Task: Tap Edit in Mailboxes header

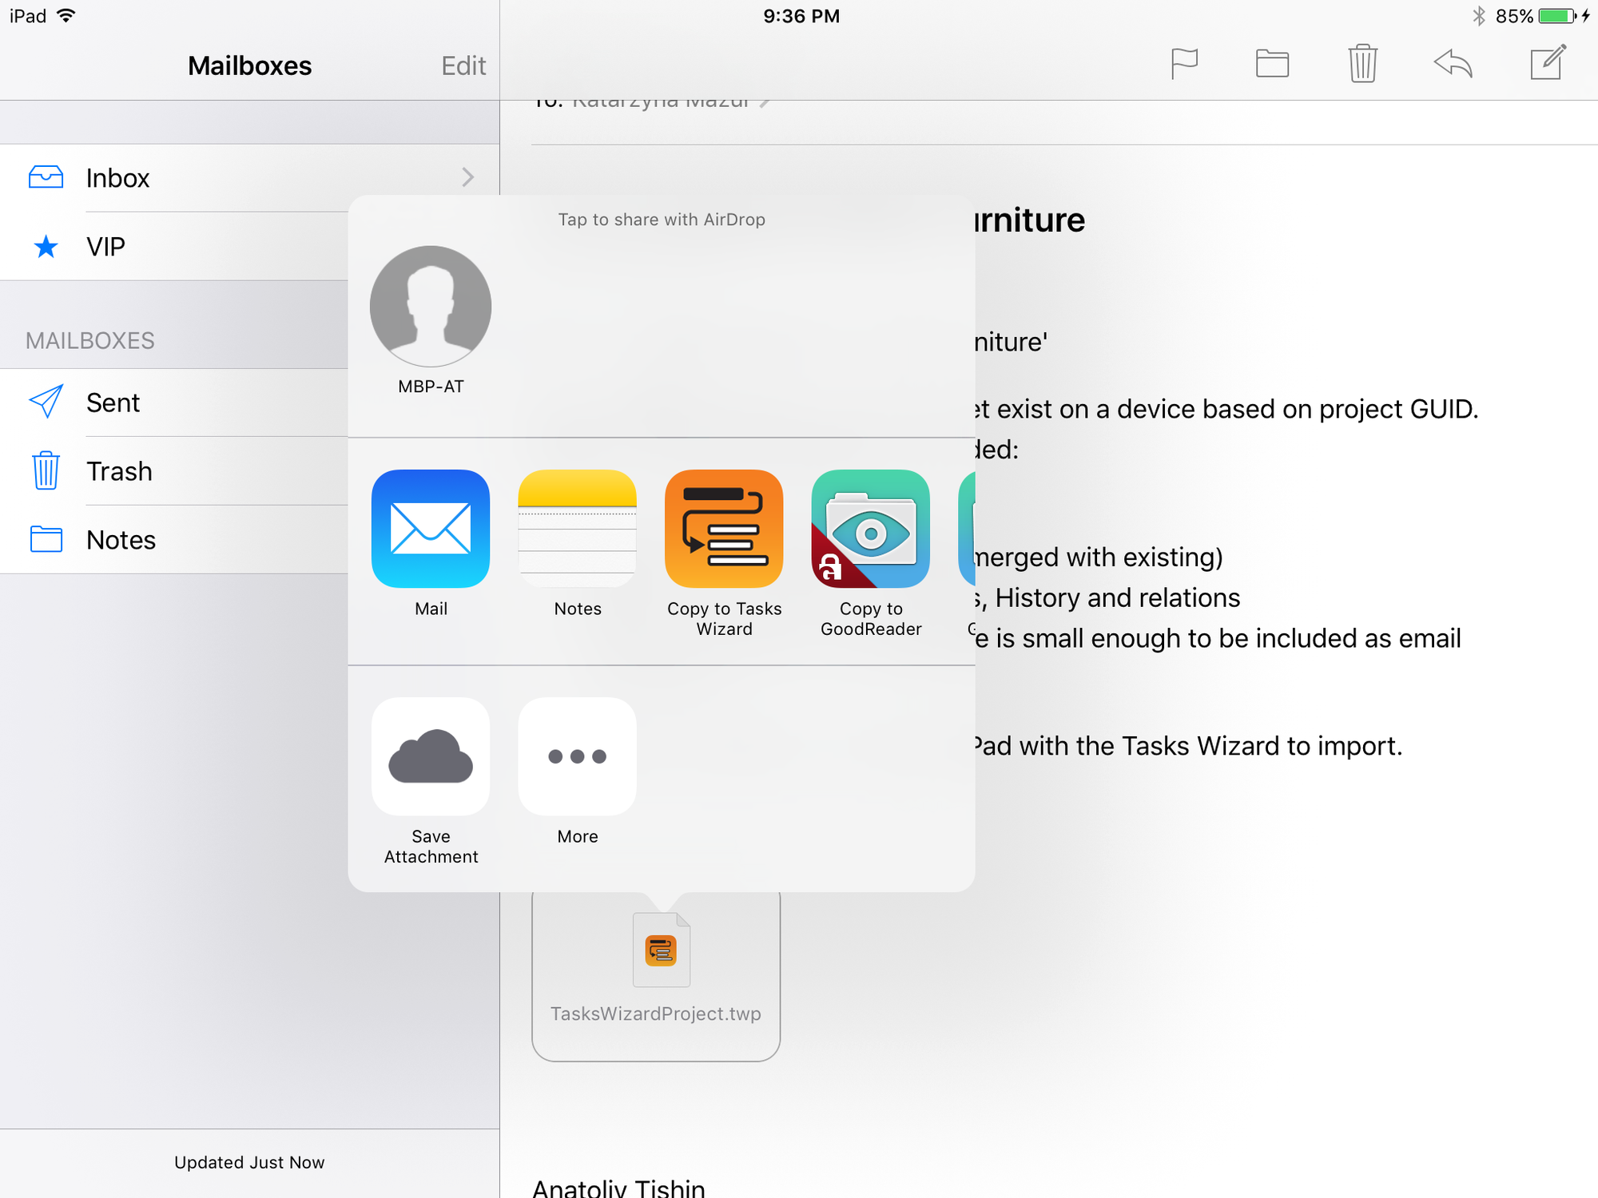Action: (463, 65)
